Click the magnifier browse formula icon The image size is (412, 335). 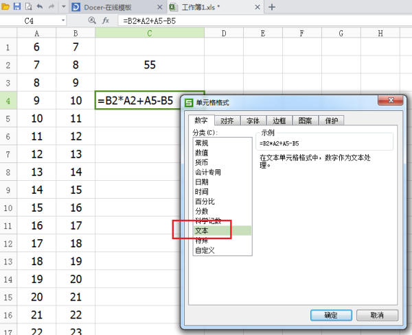click(x=92, y=20)
